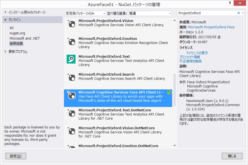Click the package list scroll down arrow
The width and height of the screenshot is (248, 165).
[174, 145]
